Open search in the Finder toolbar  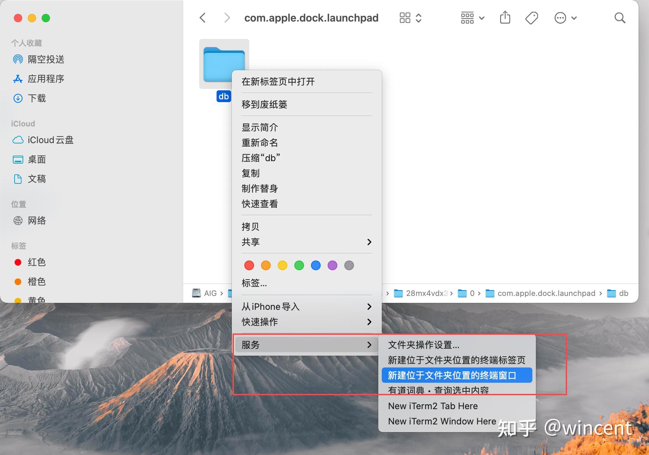point(620,18)
